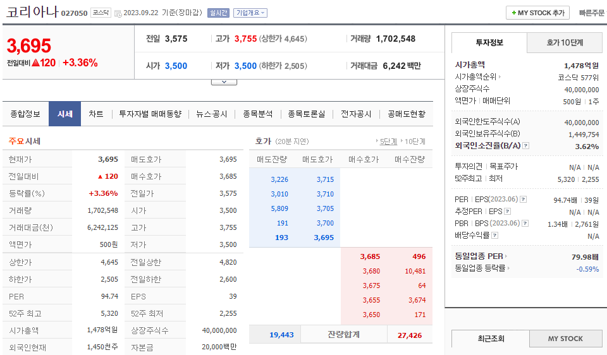Click the 027050 stock code

pyautogui.click(x=75, y=13)
